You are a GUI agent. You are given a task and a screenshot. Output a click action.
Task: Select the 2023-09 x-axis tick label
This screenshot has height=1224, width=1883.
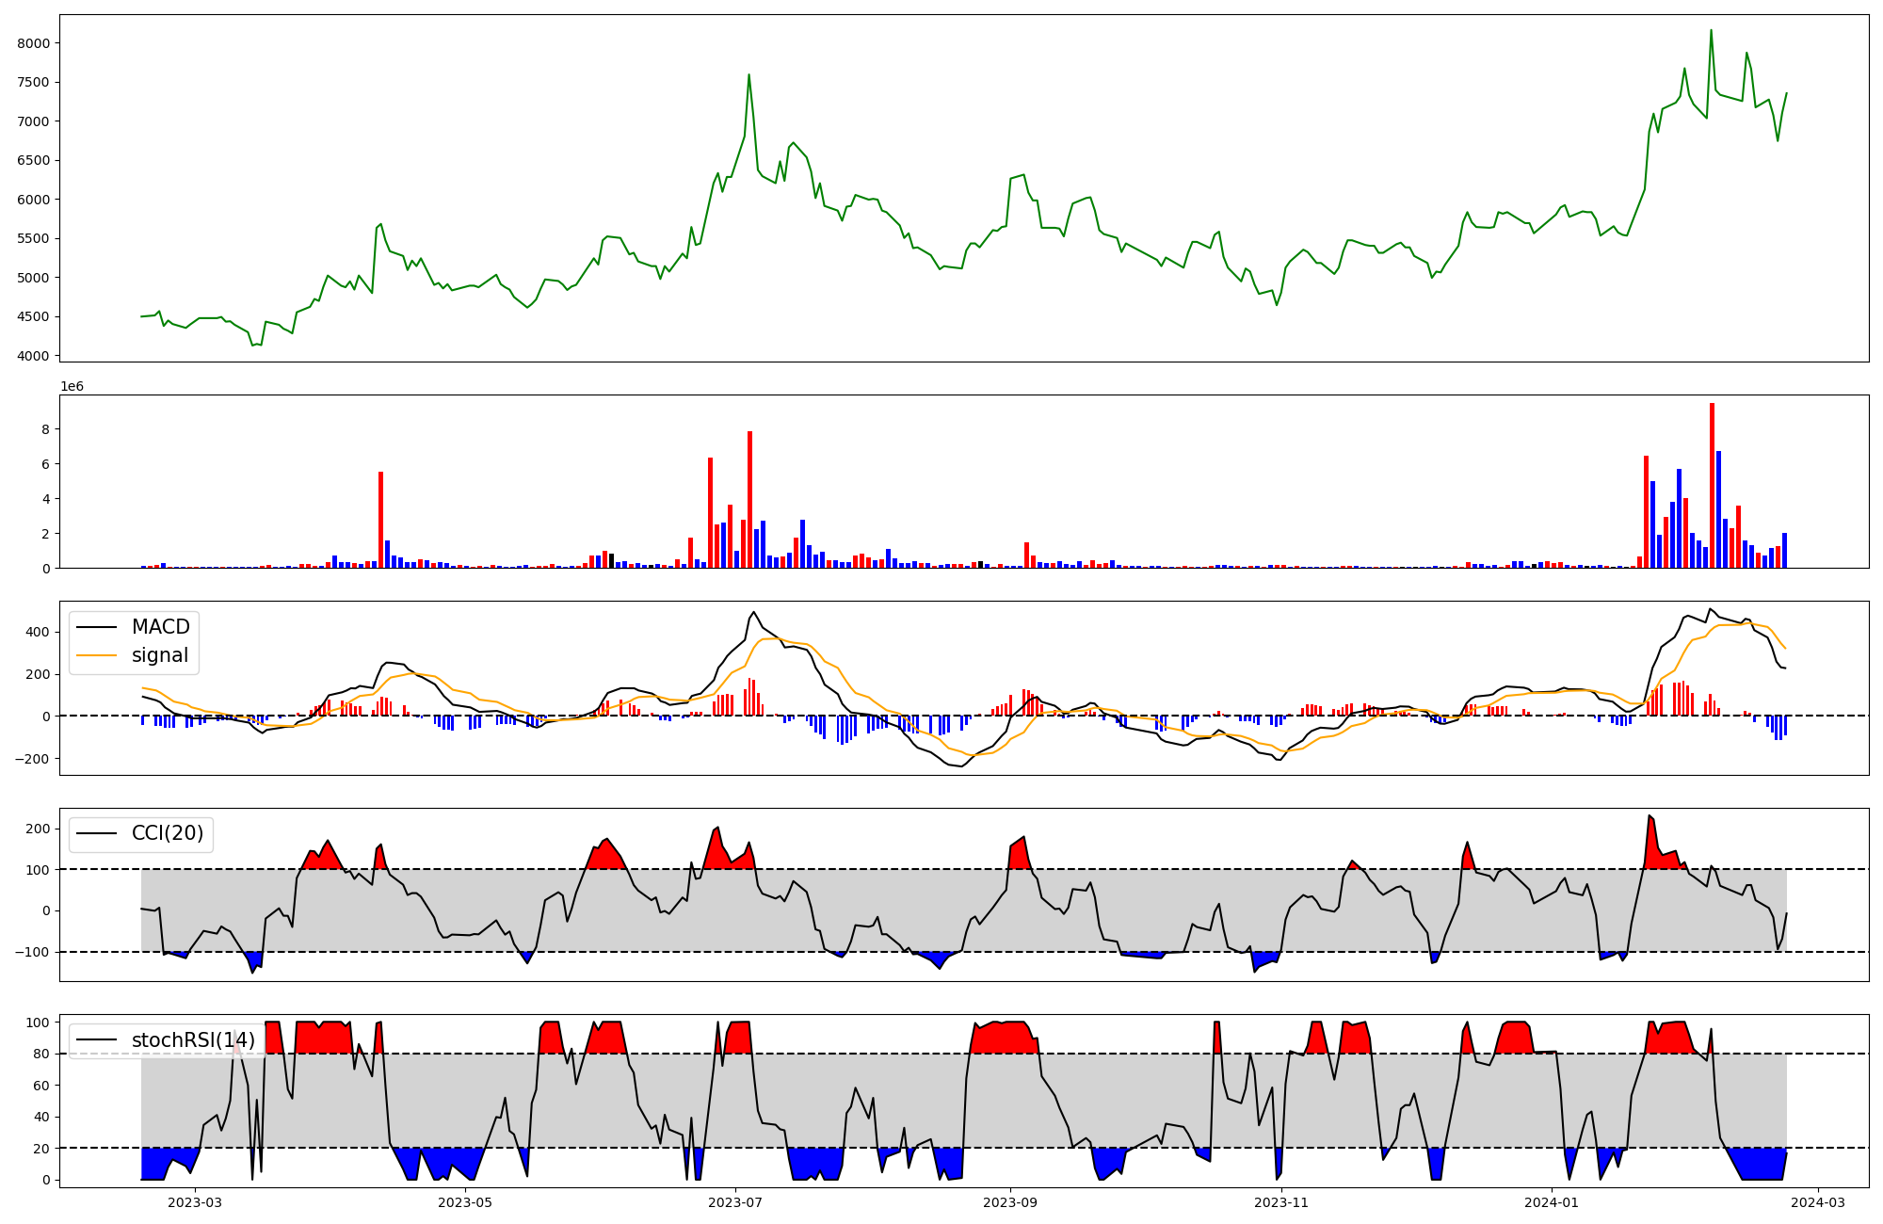(1010, 1202)
